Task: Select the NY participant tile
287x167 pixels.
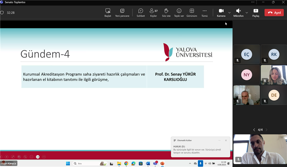Action: [x=247, y=75]
